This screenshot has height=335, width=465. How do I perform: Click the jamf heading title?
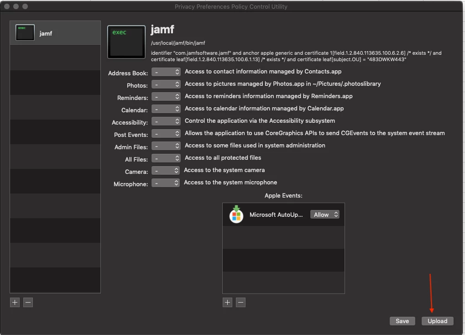162,29
